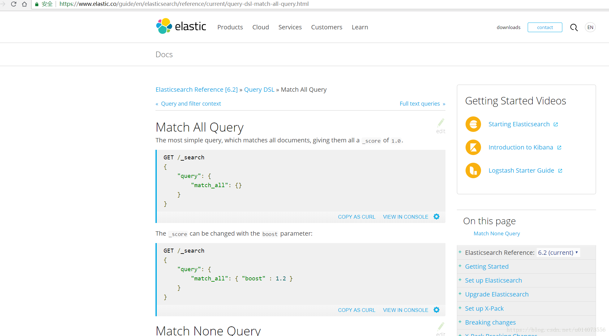Click the Starting Elasticsearch video icon
Viewport: 609px width, 336px height.
pyautogui.click(x=473, y=124)
